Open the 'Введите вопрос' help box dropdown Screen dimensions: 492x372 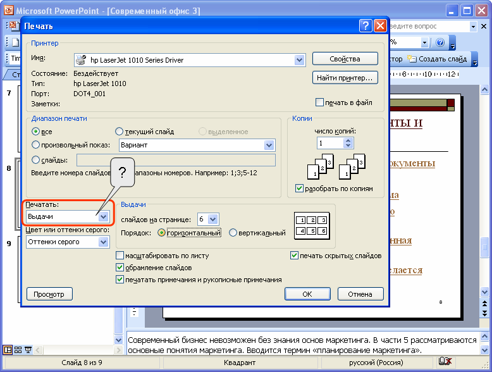(473, 27)
